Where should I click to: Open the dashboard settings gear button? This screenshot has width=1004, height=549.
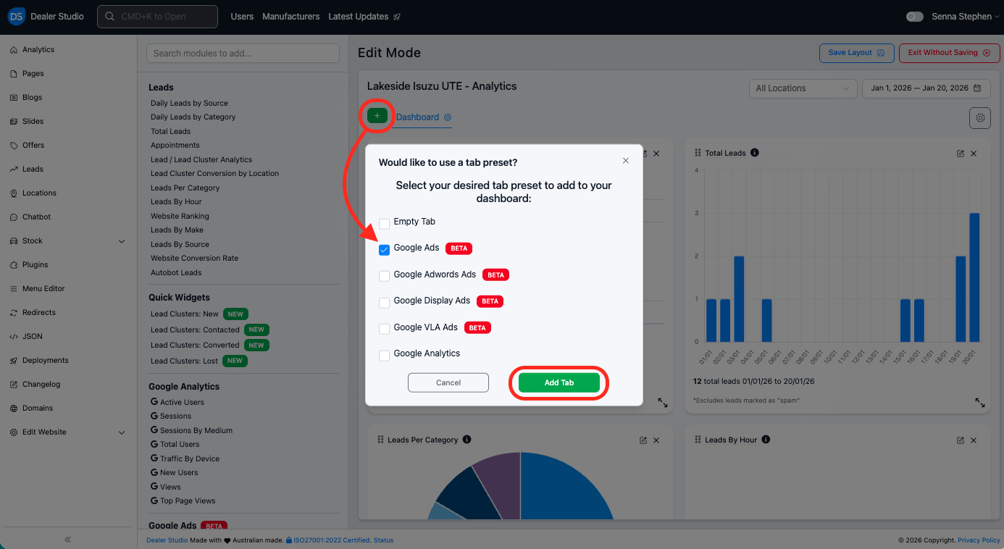tap(980, 117)
